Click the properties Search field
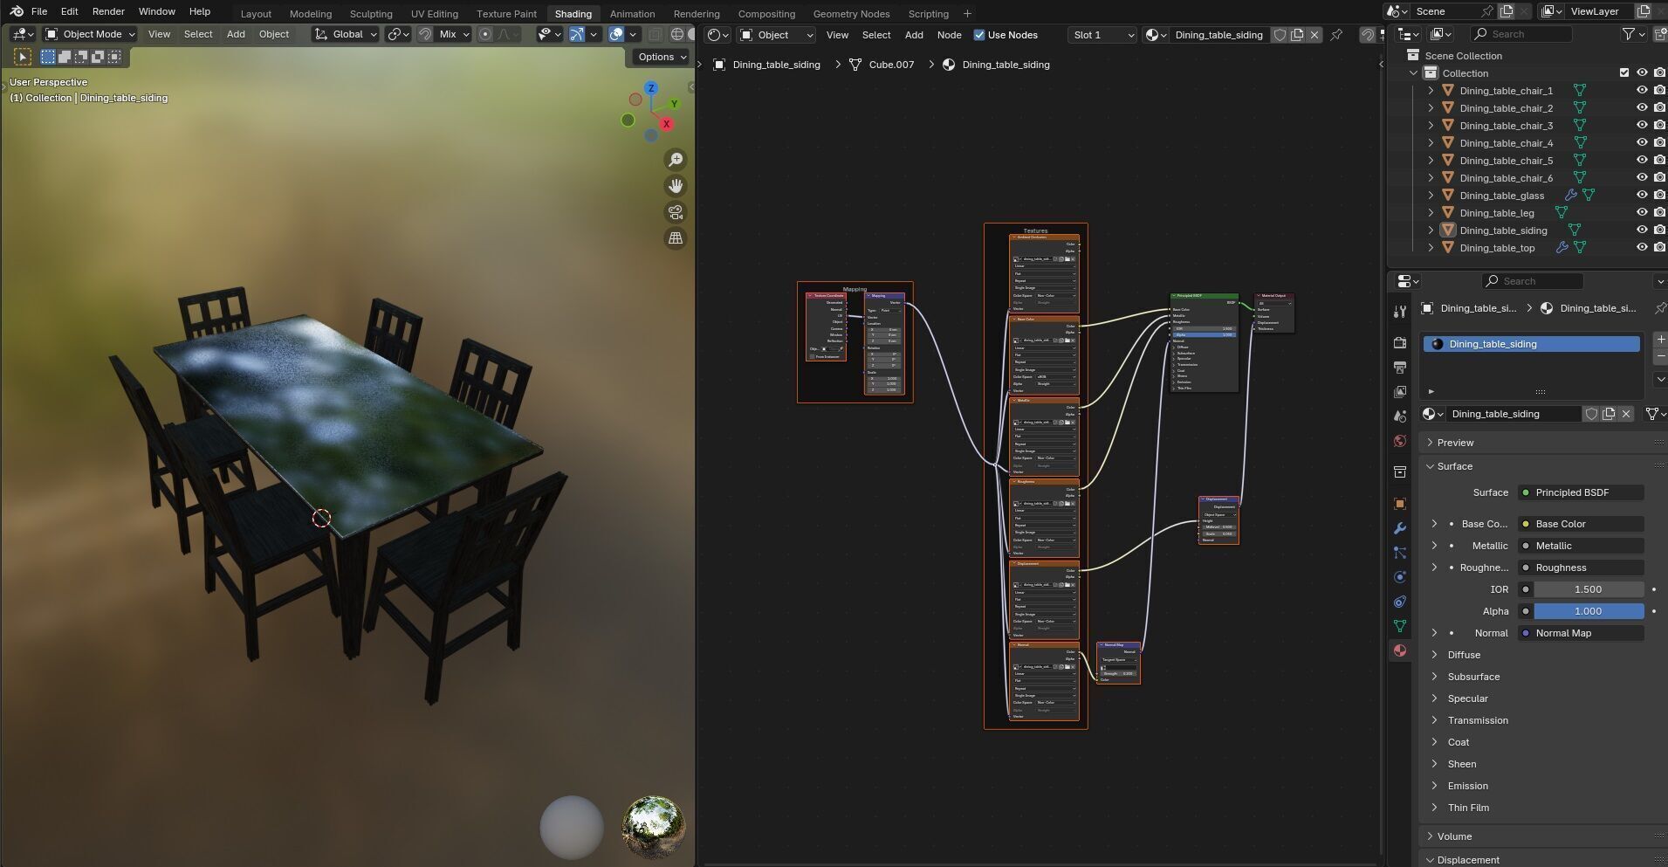The width and height of the screenshot is (1668, 867). pos(1533,281)
